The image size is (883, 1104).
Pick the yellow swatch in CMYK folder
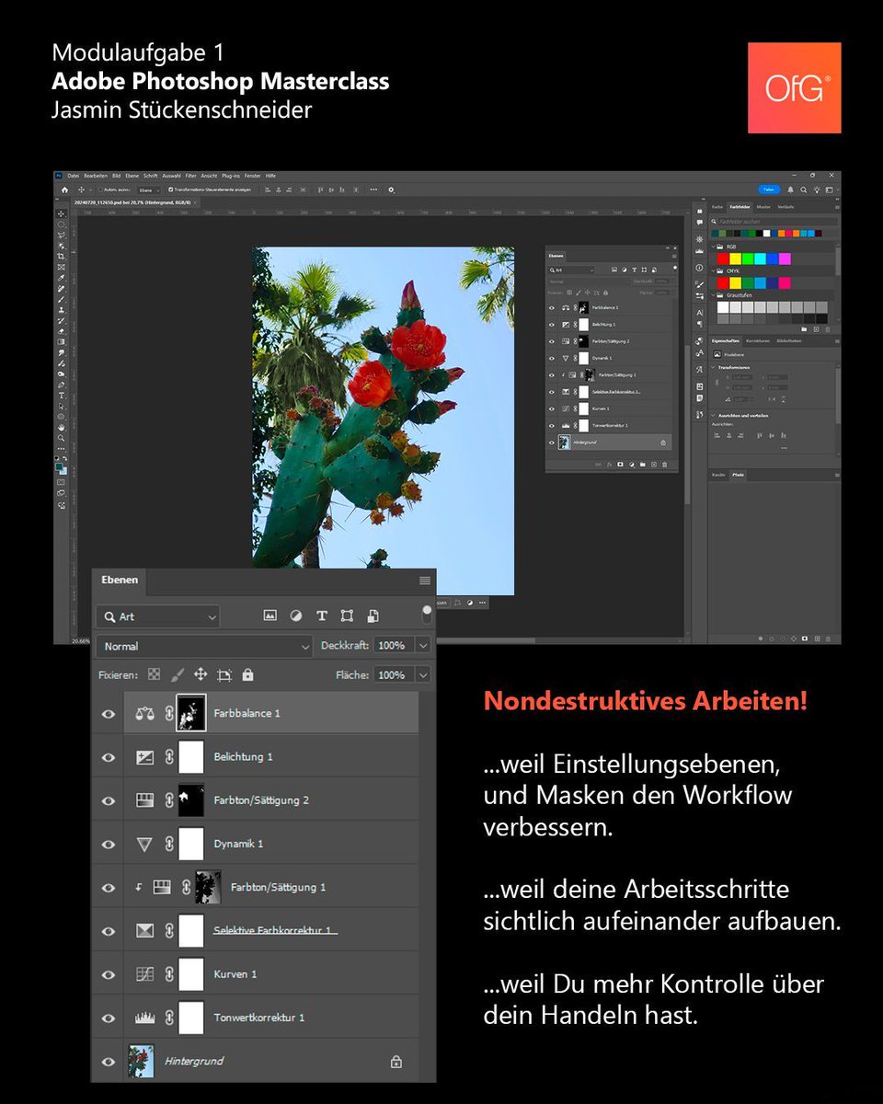736,283
